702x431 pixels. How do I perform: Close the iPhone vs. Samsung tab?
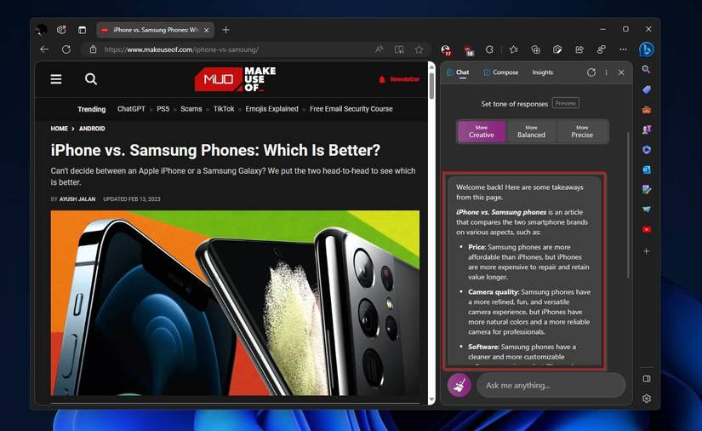click(207, 30)
